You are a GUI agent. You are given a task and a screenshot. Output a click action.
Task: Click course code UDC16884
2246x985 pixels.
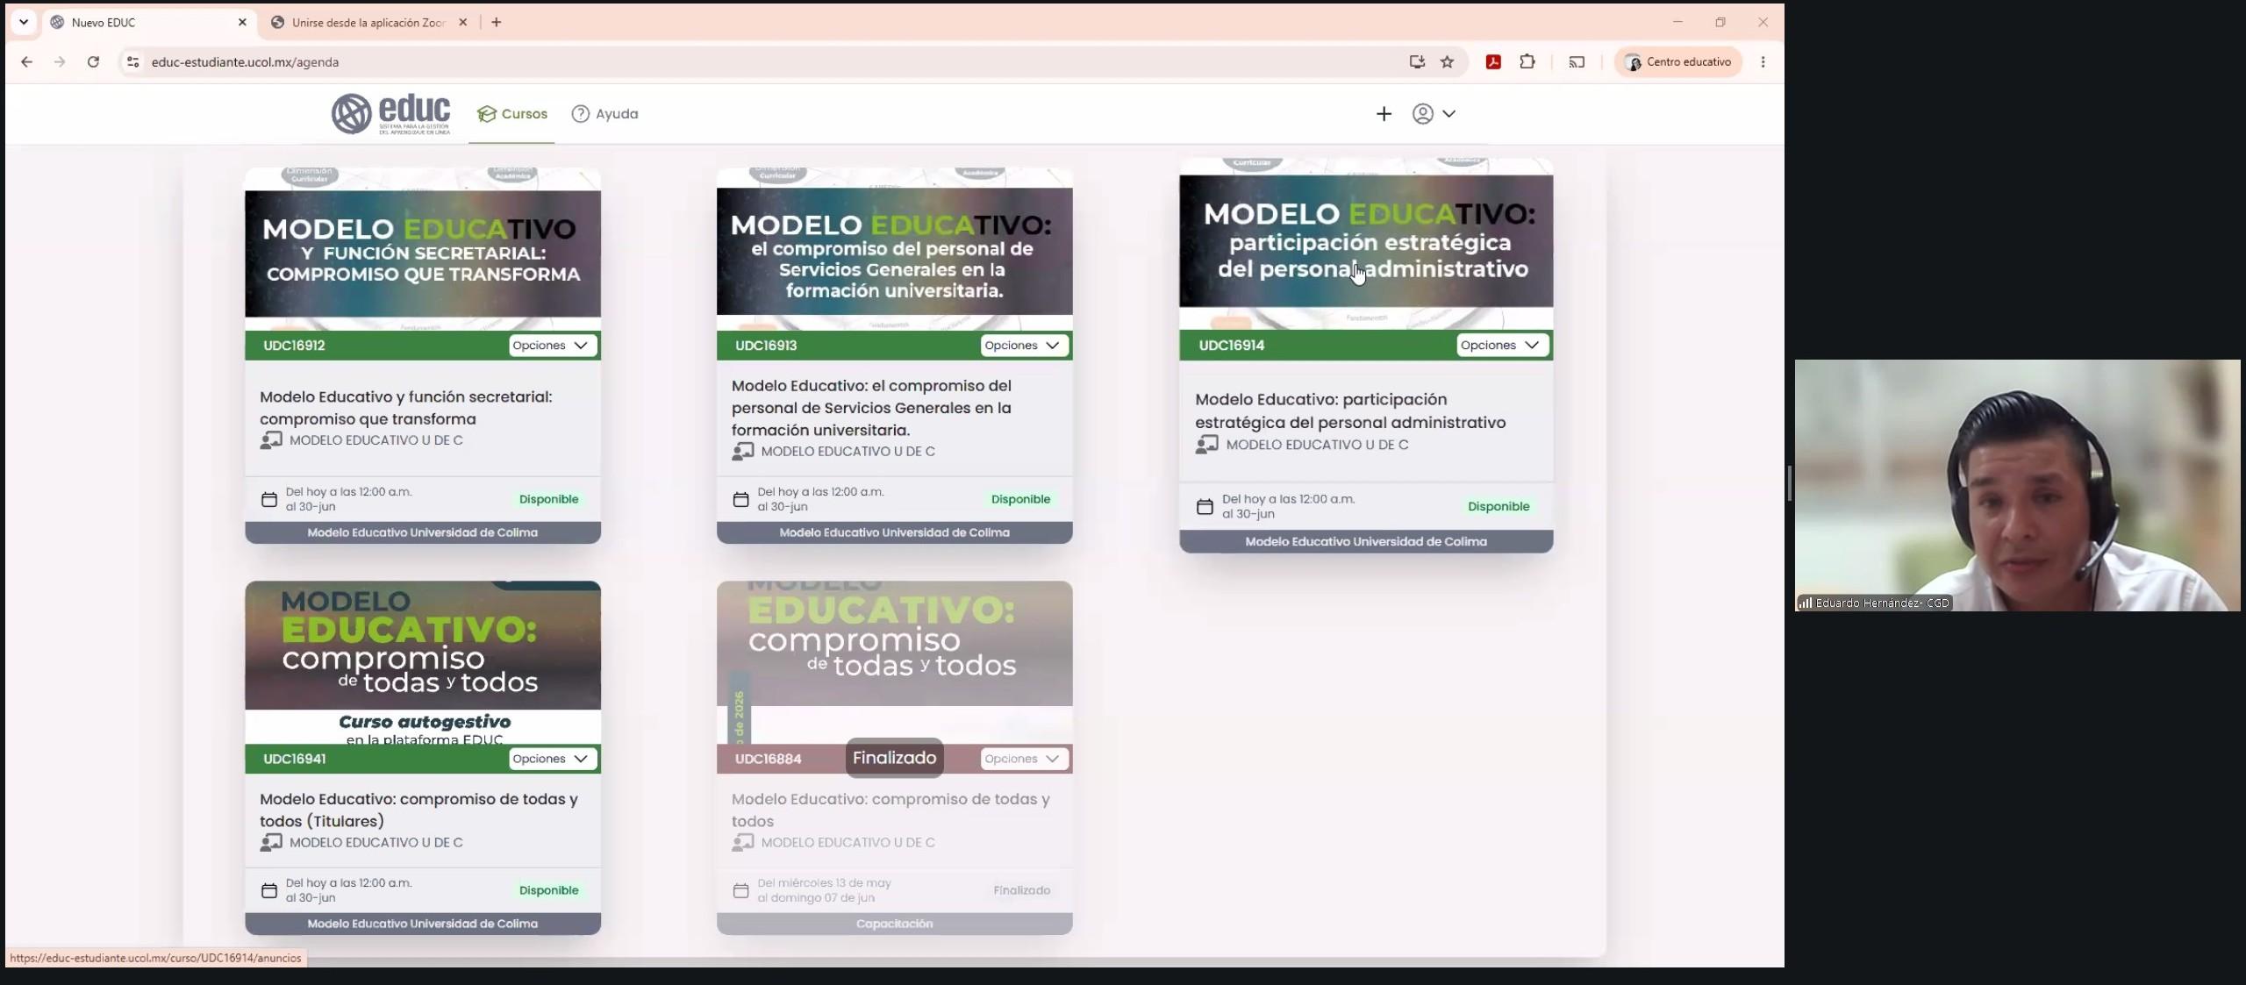[768, 759]
